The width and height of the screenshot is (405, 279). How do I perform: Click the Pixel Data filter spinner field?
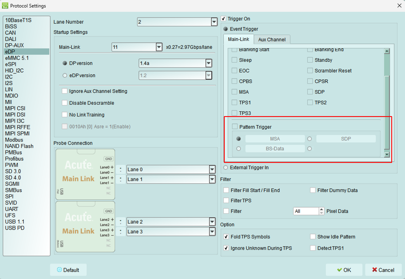(306, 211)
